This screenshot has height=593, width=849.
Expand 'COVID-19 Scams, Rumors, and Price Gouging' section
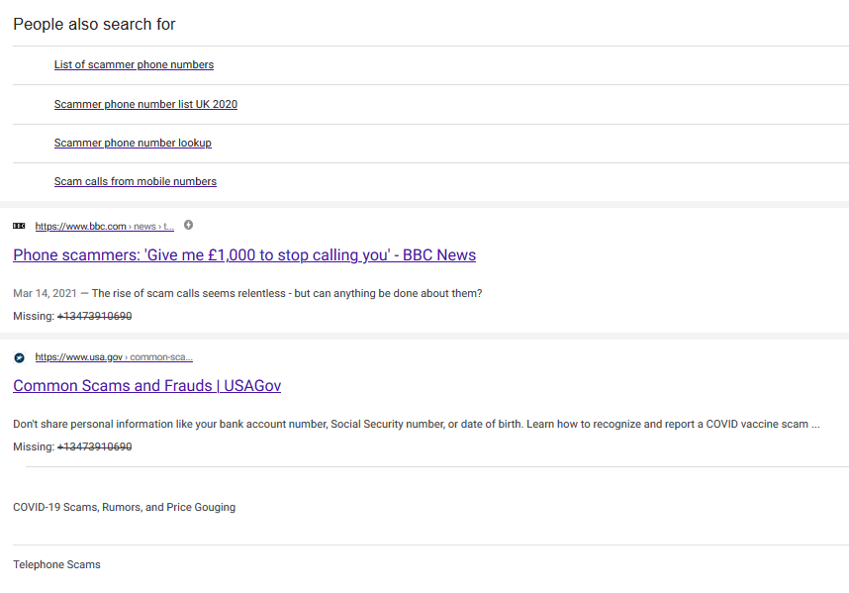pyautogui.click(x=124, y=508)
